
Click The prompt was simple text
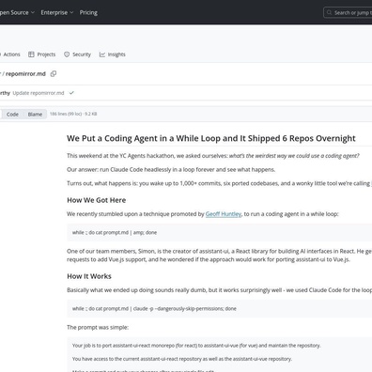click(x=98, y=328)
